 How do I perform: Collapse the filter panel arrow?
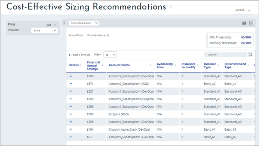click(x=64, y=23)
